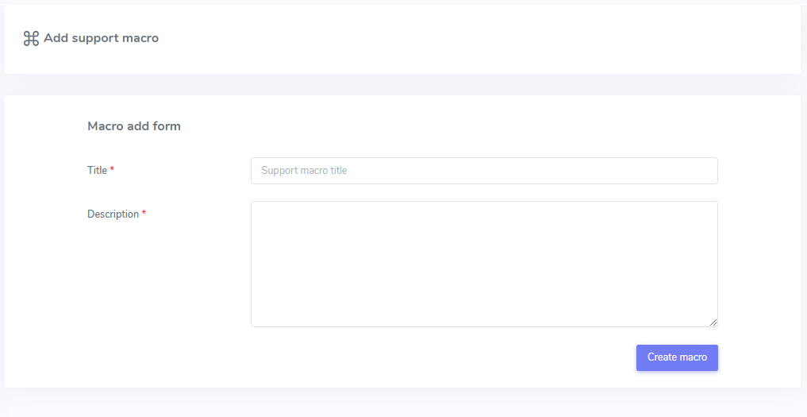Click the Macro add form heading
The image size is (807, 417).
click(134, 126)
